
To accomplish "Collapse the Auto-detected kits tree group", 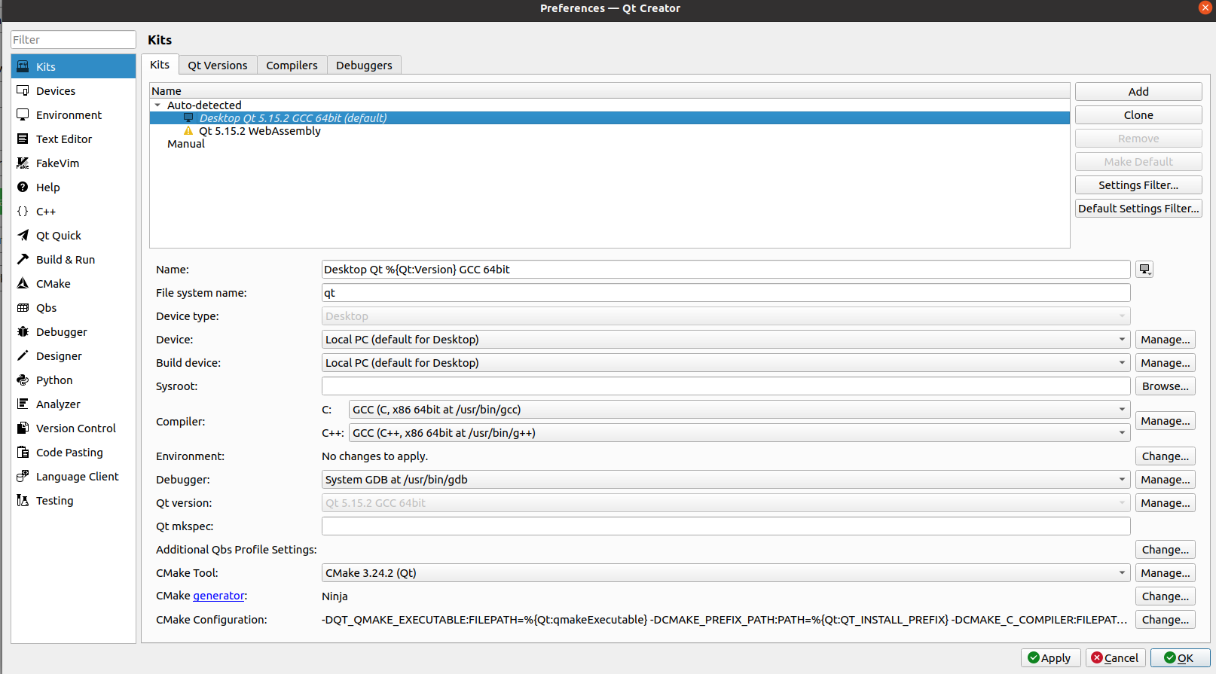I will (157, 105).
